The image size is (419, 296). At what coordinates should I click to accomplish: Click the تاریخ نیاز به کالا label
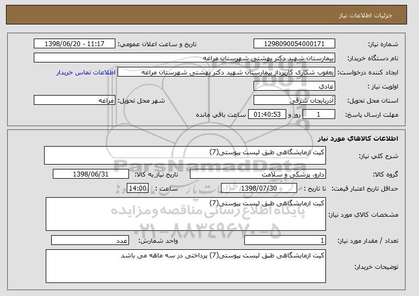[x=156, y=174]
